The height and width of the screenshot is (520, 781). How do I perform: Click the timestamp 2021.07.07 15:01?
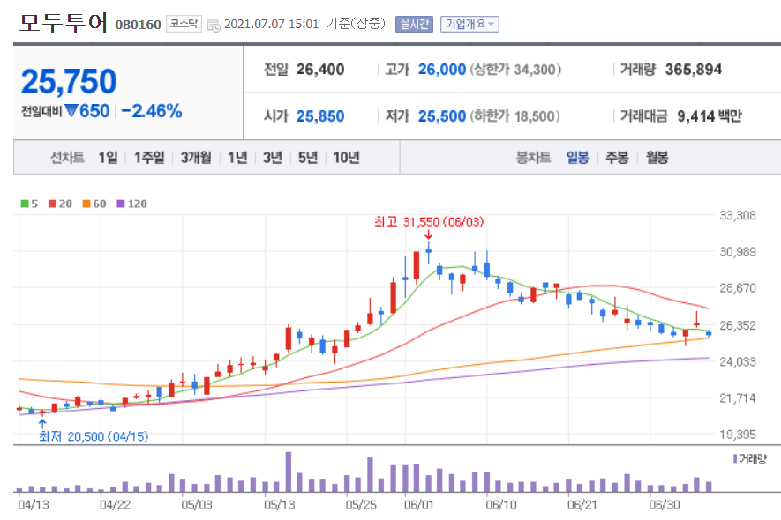click(x=271, y=24)
